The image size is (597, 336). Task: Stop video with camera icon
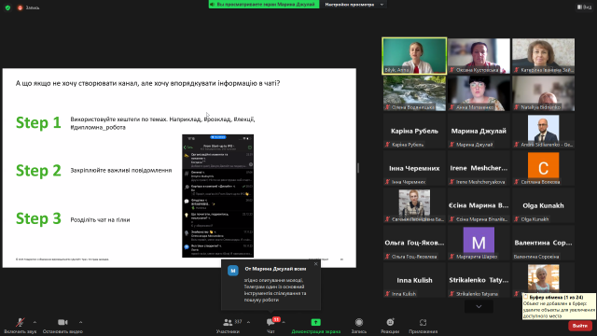pos(62,322)
